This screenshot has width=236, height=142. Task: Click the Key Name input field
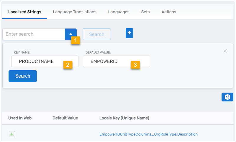[x=45, y=61]
